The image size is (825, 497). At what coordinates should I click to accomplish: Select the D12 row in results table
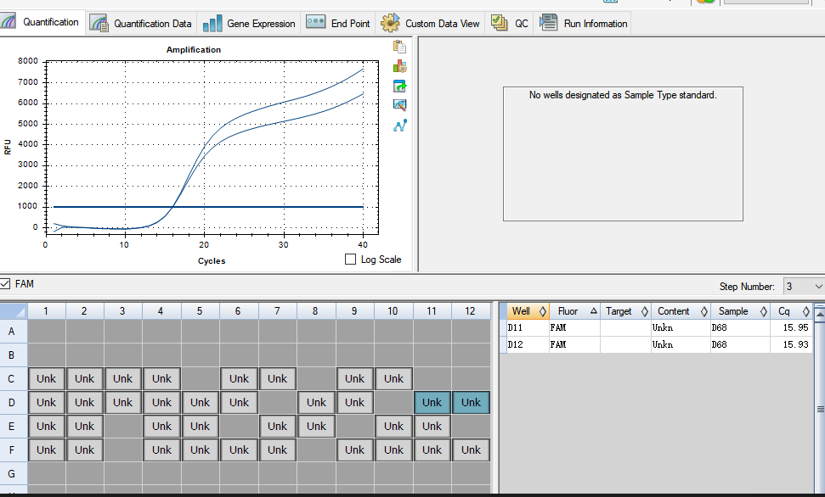click(x=656, y=344)
